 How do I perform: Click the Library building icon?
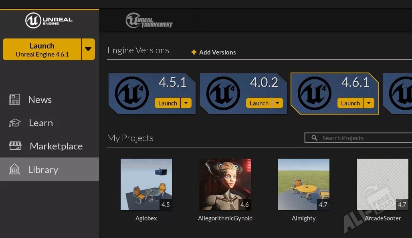(14, 169)
